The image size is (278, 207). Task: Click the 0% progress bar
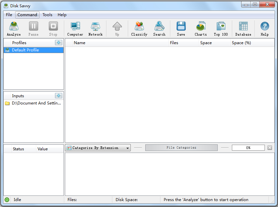[248, 147]
